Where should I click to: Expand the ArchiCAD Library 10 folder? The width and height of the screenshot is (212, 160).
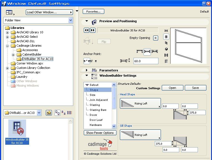click(7, 32)
